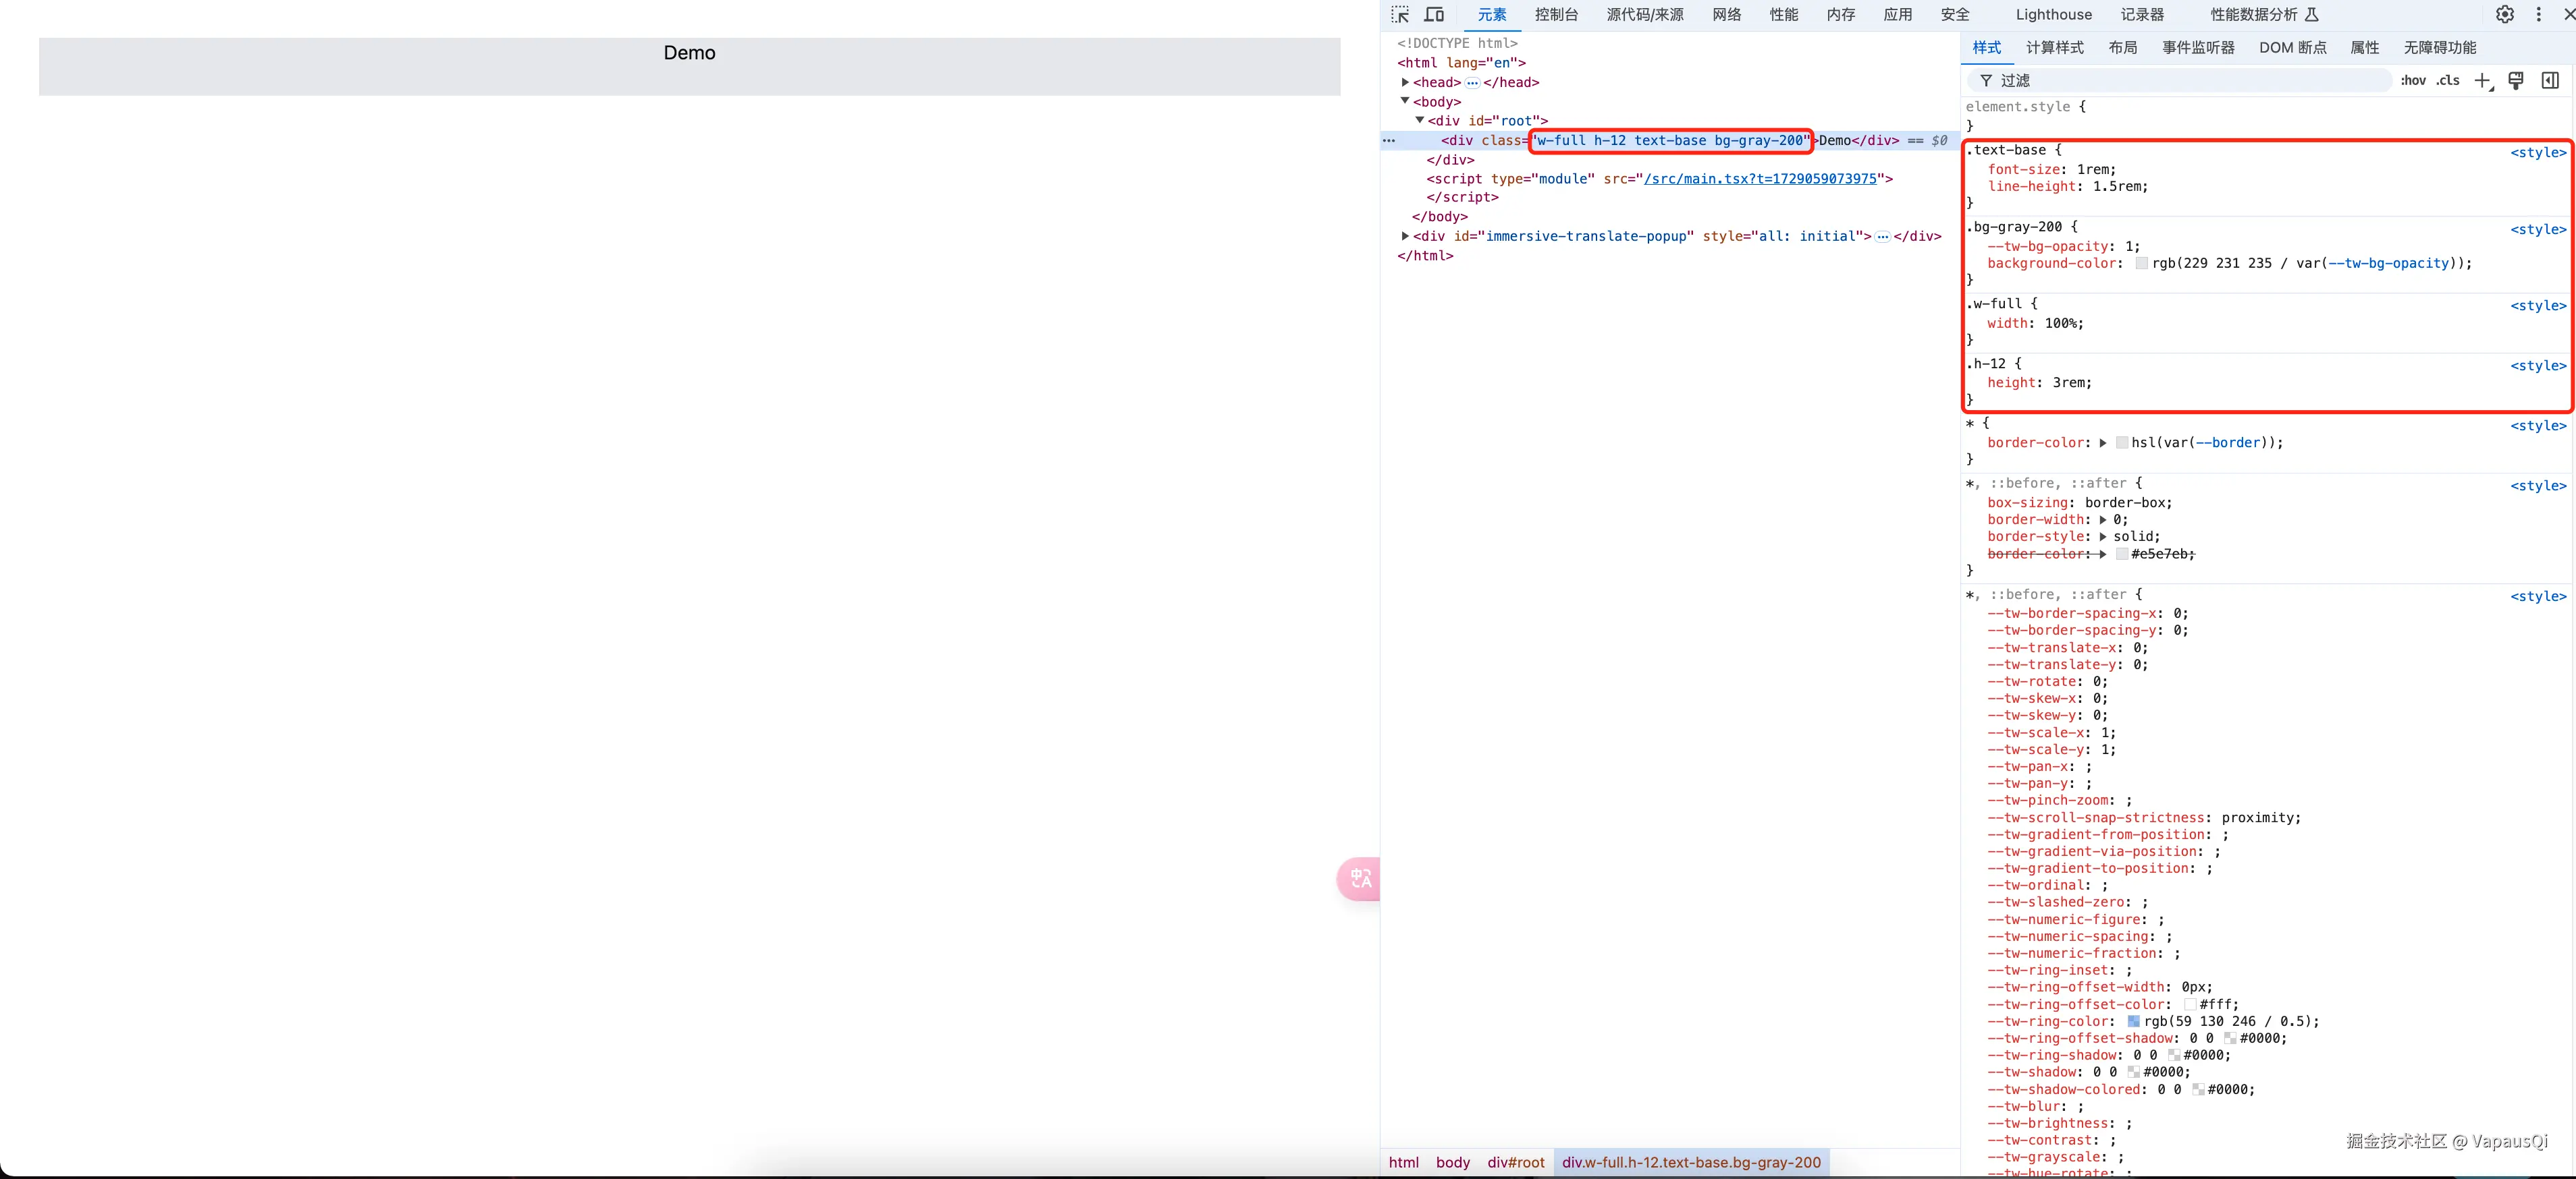Open the 布局 layout pane
The height and width of the screenshot is (1179, 2576).
pos(2122,48)
